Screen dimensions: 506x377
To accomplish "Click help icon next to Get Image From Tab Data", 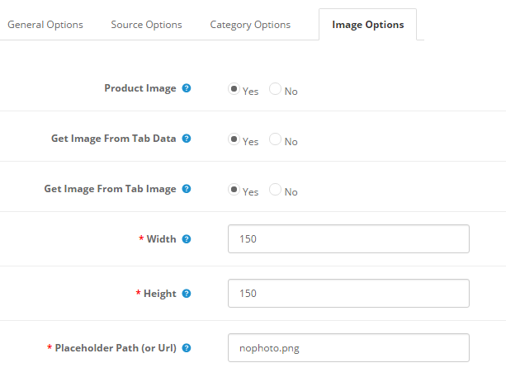I will tap(187, 139).
